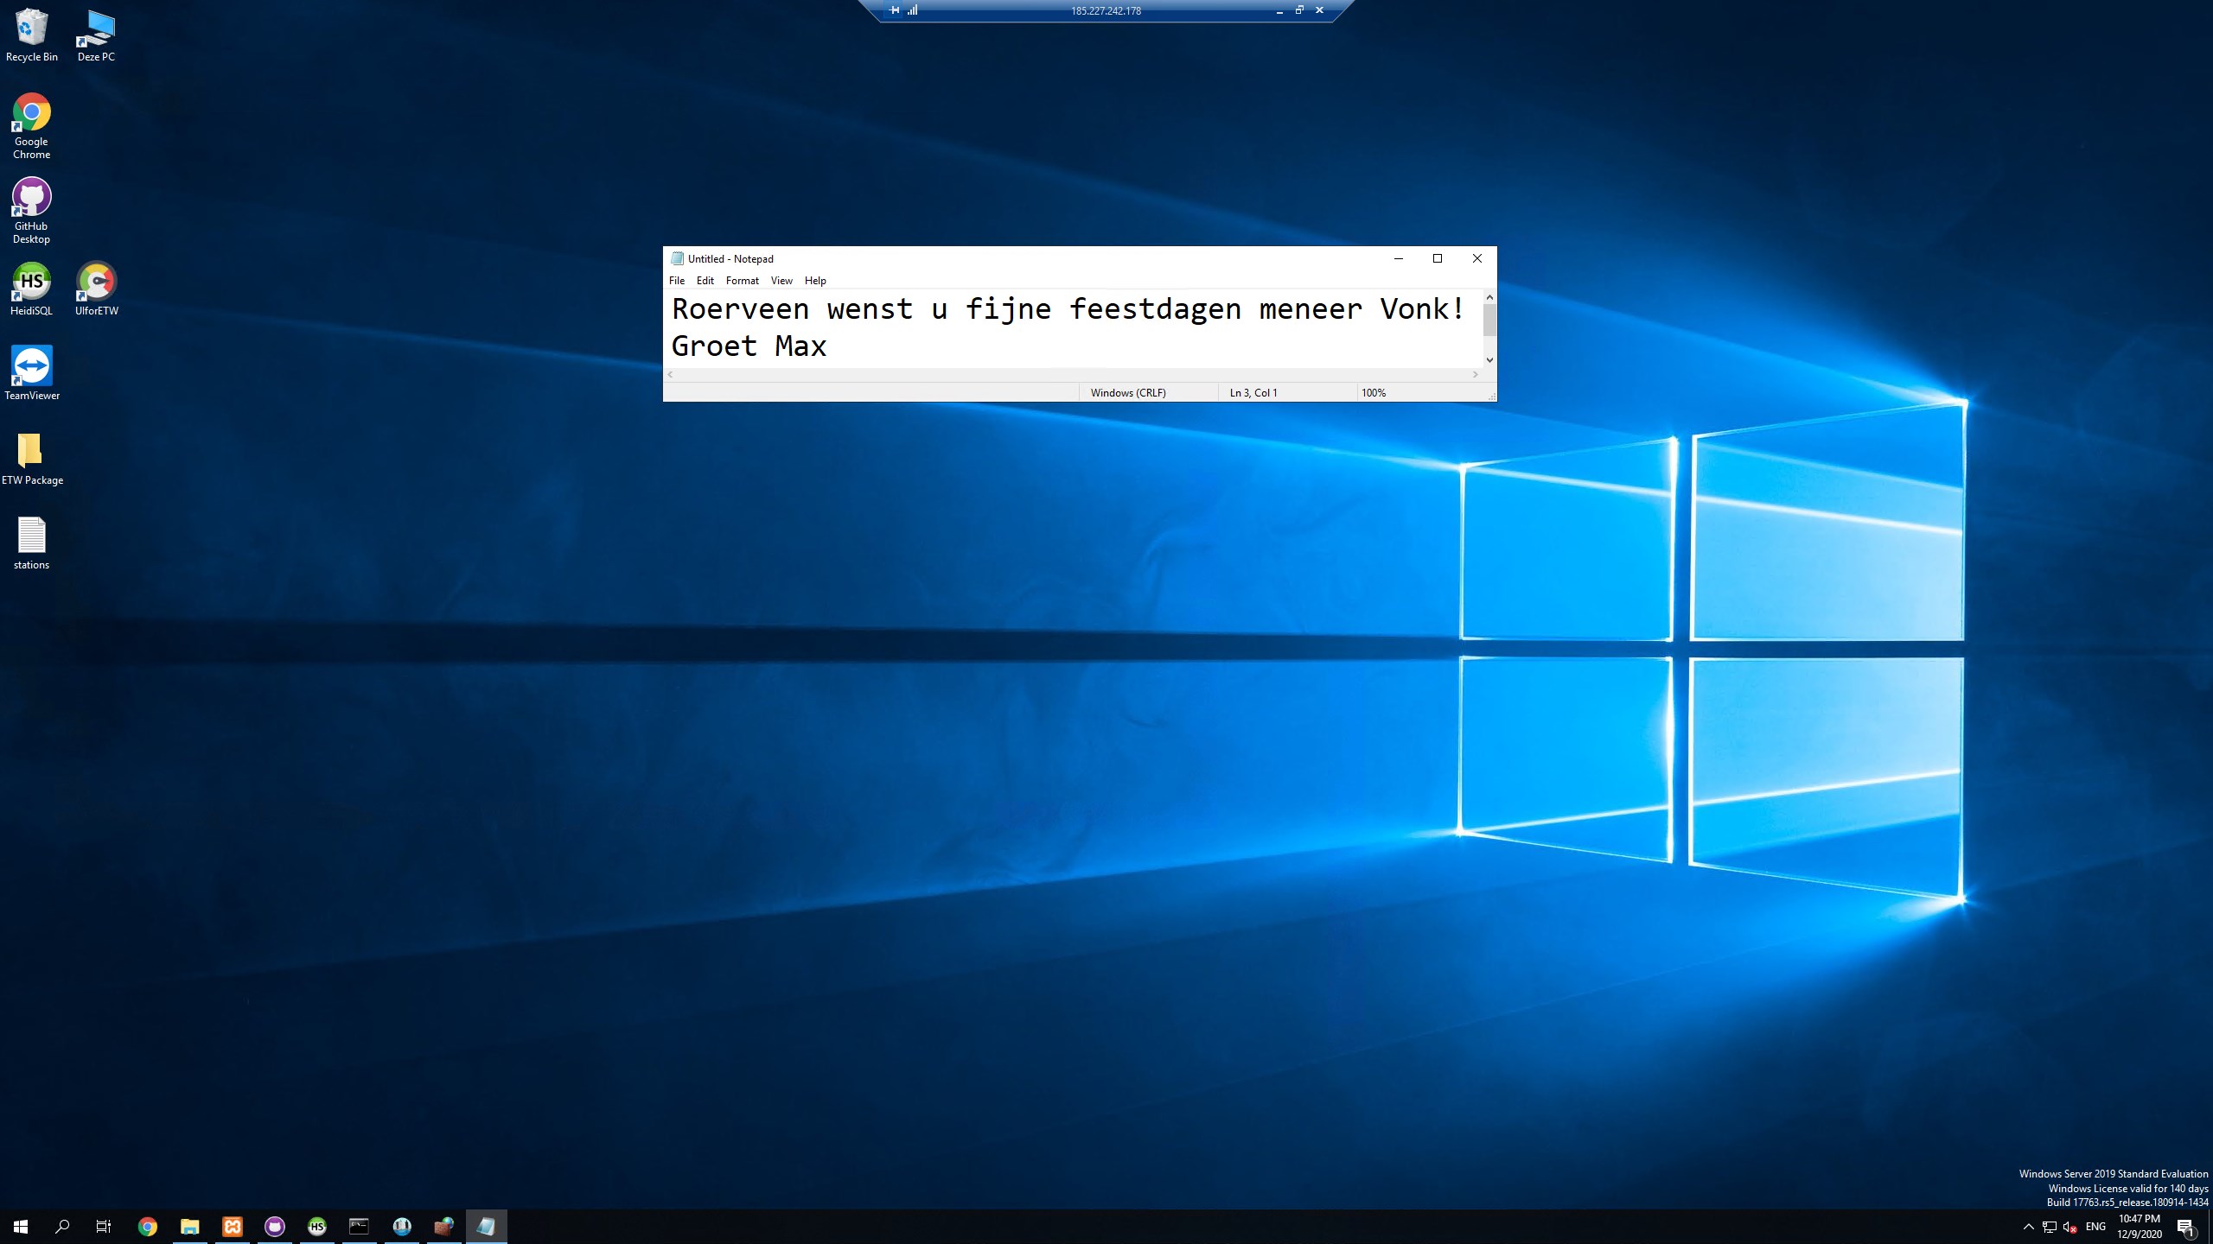Open the Action Center notifications
The width and height of the screenshot is (2213, 1244).
[2185, 1227]
